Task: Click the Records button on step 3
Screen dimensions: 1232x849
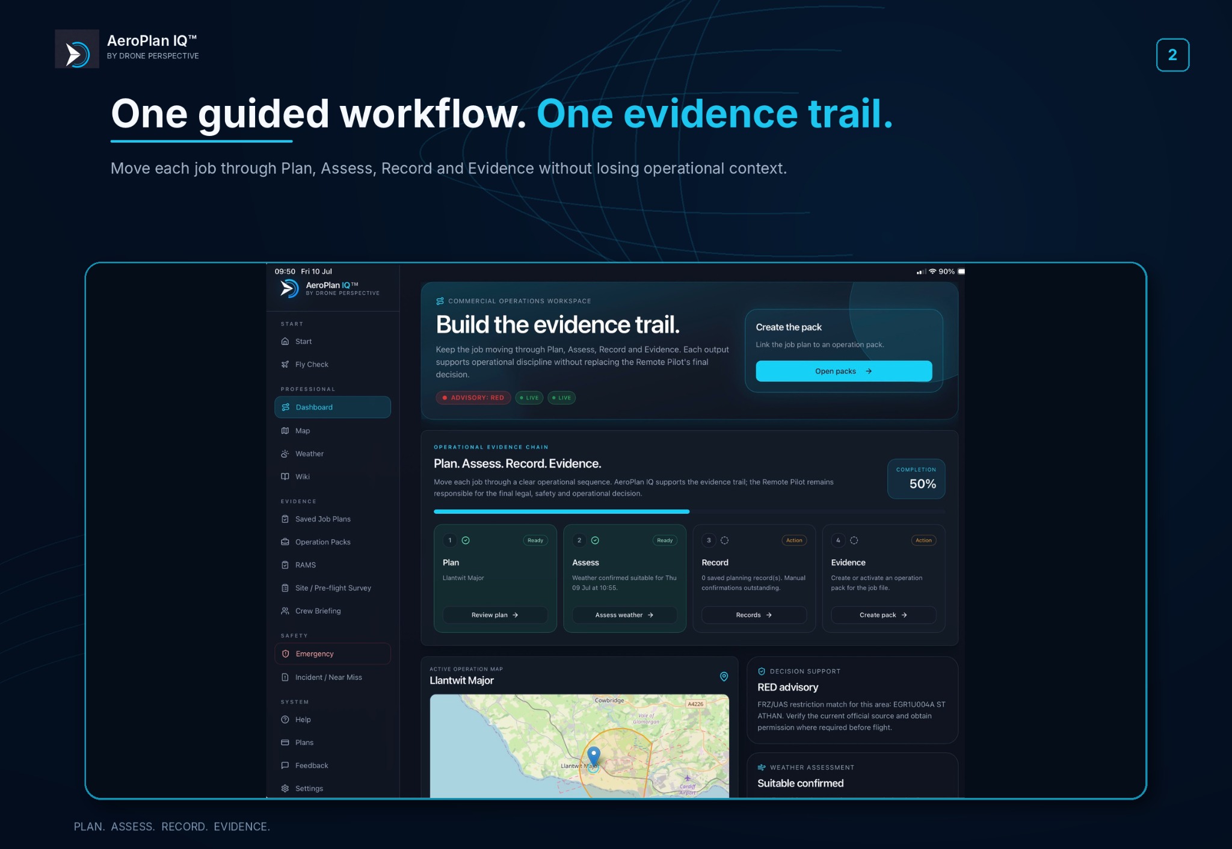Action: [754, 614]
